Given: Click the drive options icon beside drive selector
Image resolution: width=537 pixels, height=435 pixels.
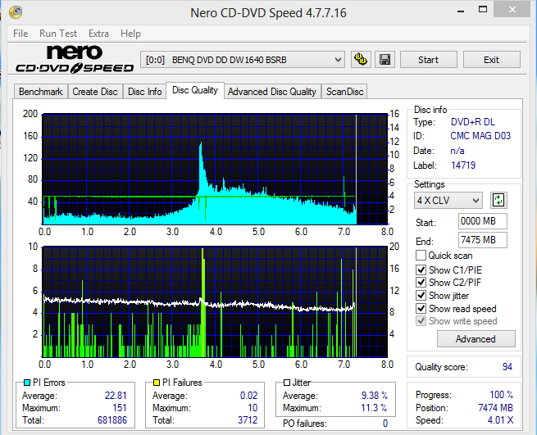Looking at the screenshot, I should coord(361,60).
